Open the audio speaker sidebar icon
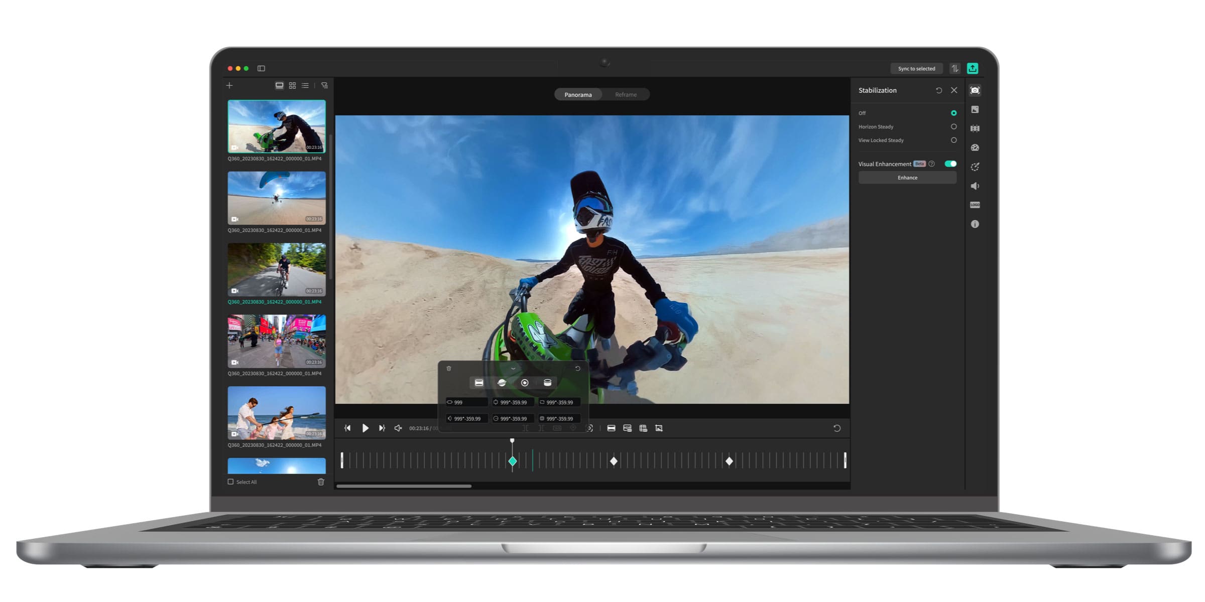Viewport: 1205px width, 602px height. click(975, 186)
